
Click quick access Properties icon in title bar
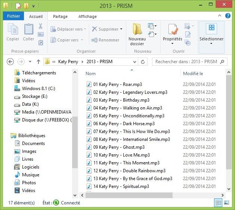[x=18, y=6]
